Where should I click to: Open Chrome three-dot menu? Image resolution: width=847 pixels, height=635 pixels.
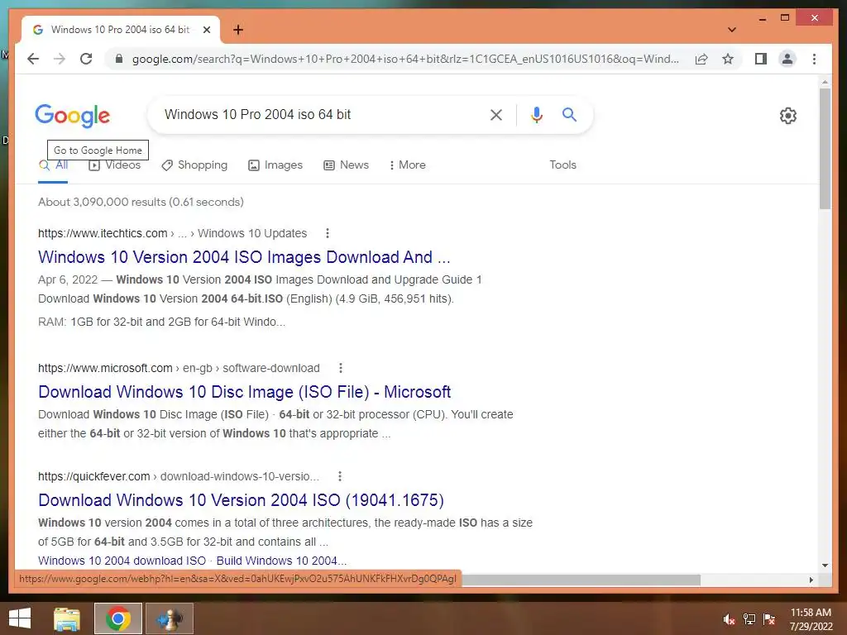click(814, 59)
